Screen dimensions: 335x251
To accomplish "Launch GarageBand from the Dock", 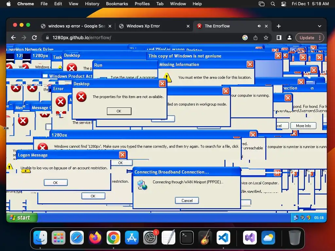I will point(205,238).
